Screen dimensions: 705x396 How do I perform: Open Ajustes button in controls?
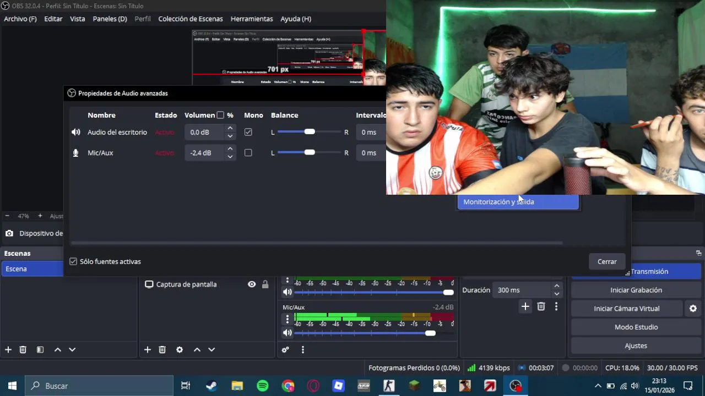[636, 346]
